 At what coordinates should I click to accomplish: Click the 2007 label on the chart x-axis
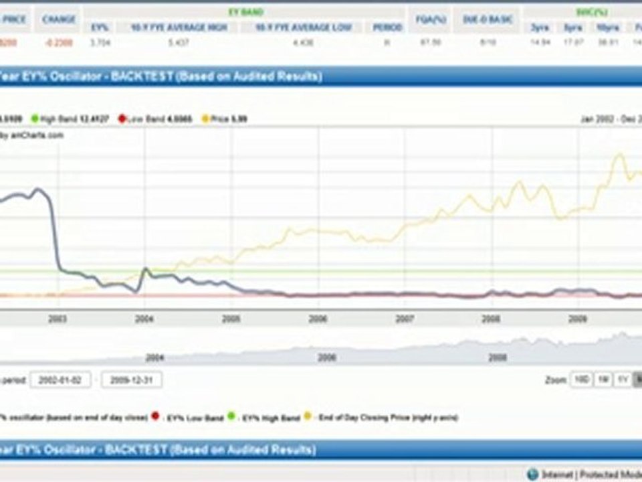tap(405, 319)
